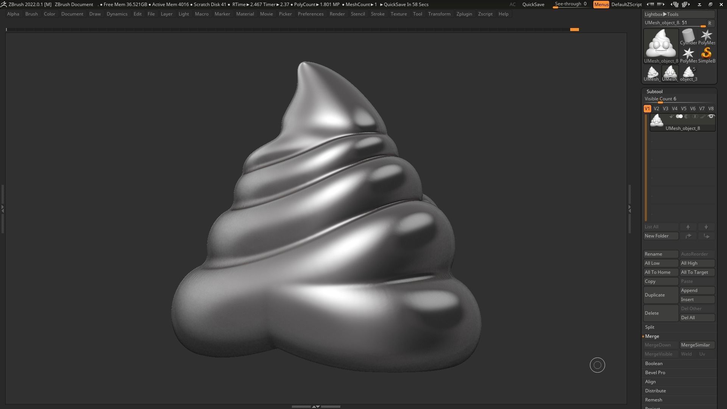
Task: Click the brush cursor circle on the canvas
Action: click(x=597, y=365)
